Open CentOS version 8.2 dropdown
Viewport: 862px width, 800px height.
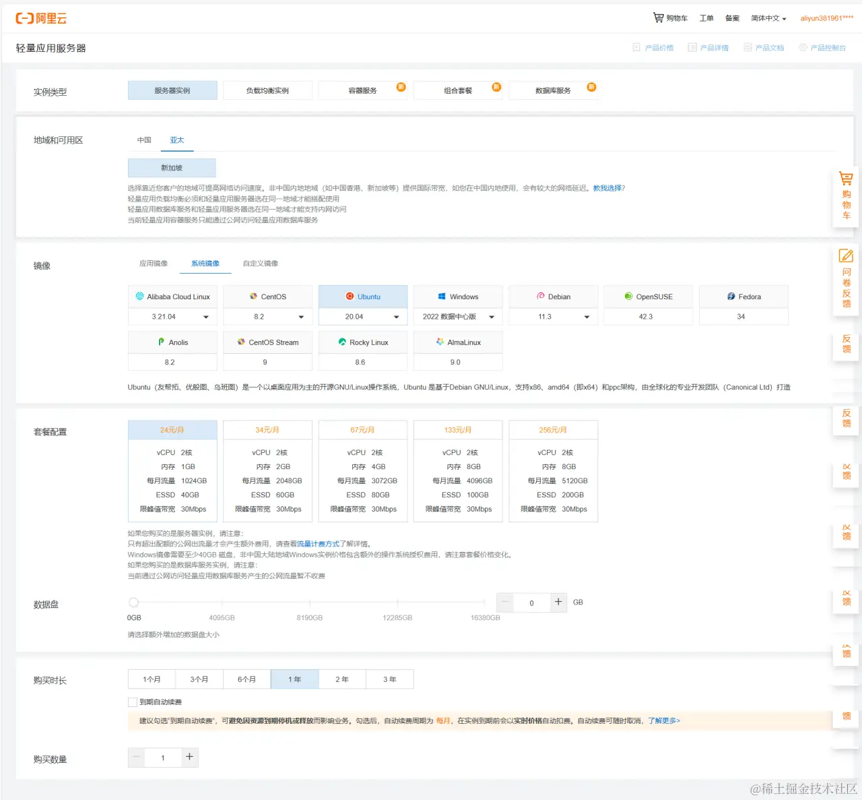pyautogui.click(x=268, y=316)
